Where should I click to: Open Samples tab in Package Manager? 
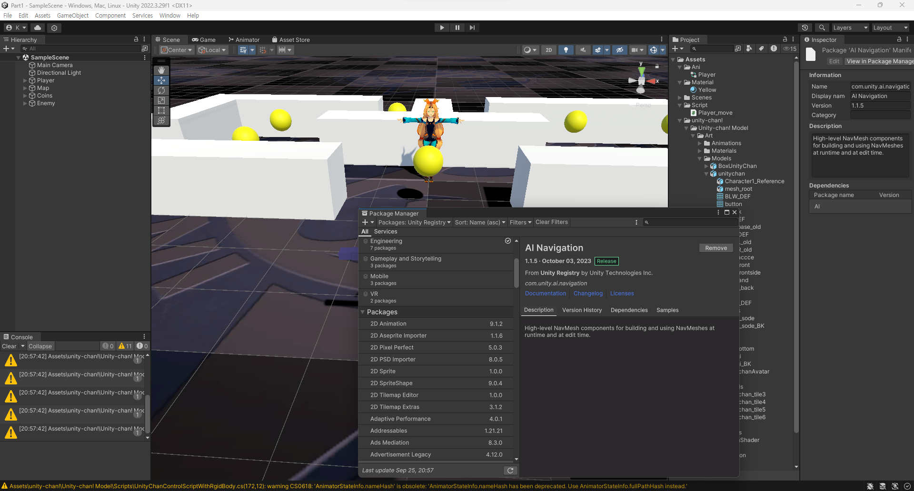[667, 310]
